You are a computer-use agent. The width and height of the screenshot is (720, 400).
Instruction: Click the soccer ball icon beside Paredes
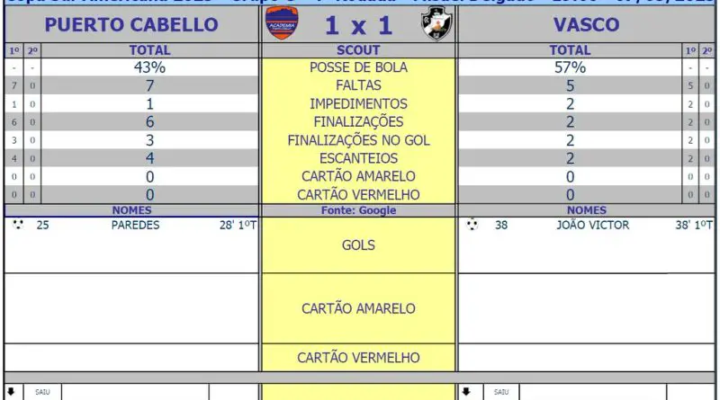(x=18, y=225)
